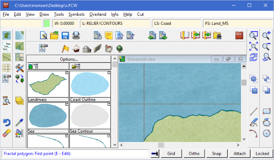Open the line style selector LS: Coast
This screenshot has height=160, width=274.
coord(176,24)
